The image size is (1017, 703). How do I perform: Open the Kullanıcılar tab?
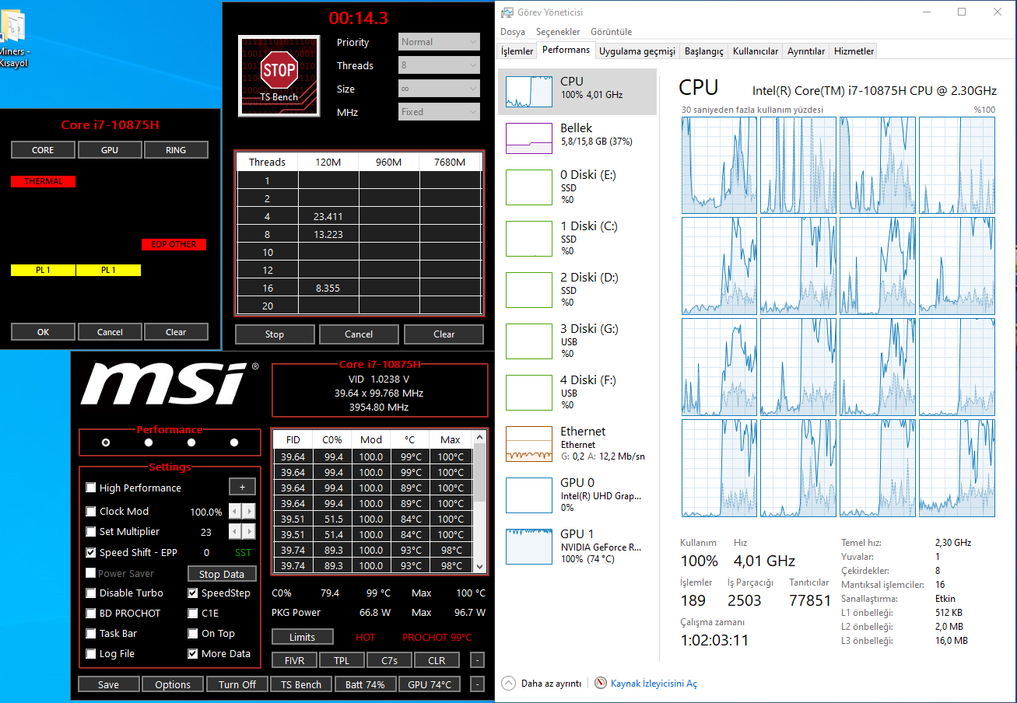(x=756, y=51)
